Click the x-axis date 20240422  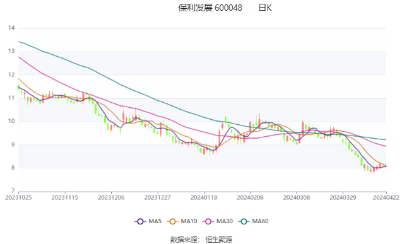(x=386, y=197)
